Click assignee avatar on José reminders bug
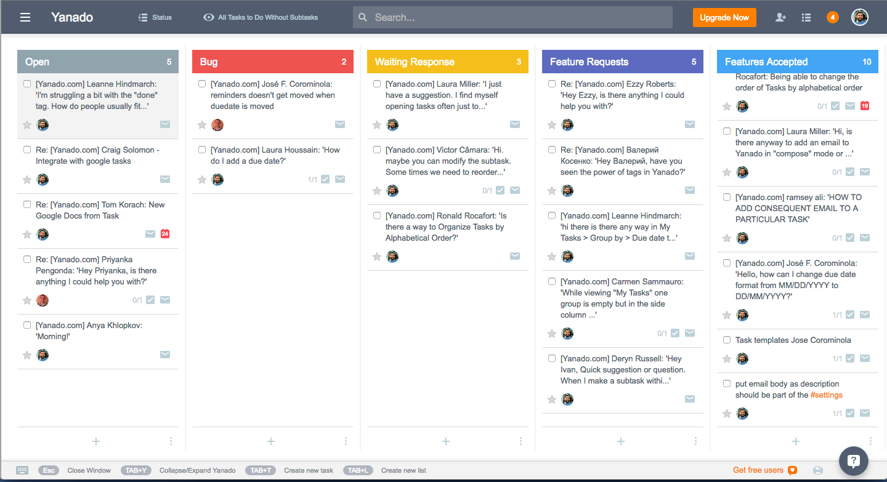The width and height of the screenshot is (887, 482). click(x=217, y=125)
